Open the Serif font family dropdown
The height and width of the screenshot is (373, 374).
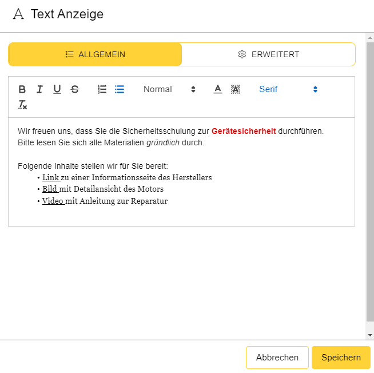pos(288,89)
